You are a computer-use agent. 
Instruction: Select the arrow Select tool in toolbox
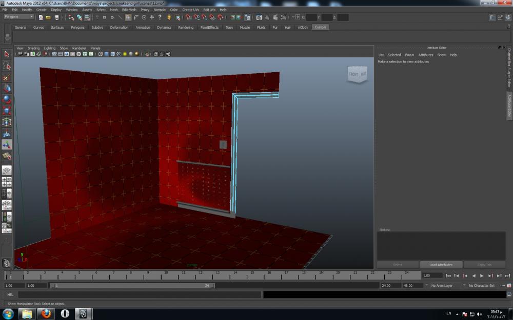tap(7, 54)
